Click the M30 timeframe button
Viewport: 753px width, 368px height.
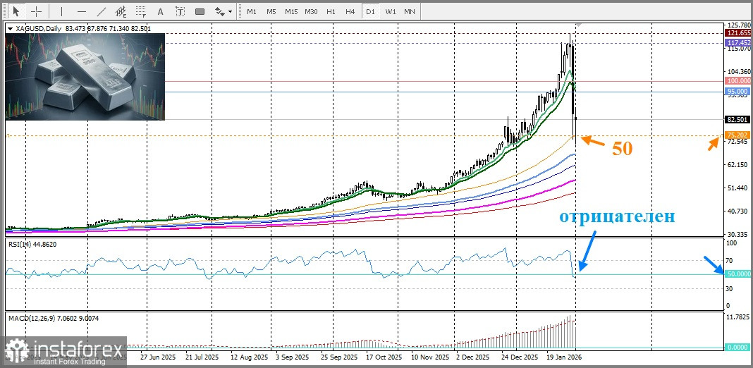[311, 11]
